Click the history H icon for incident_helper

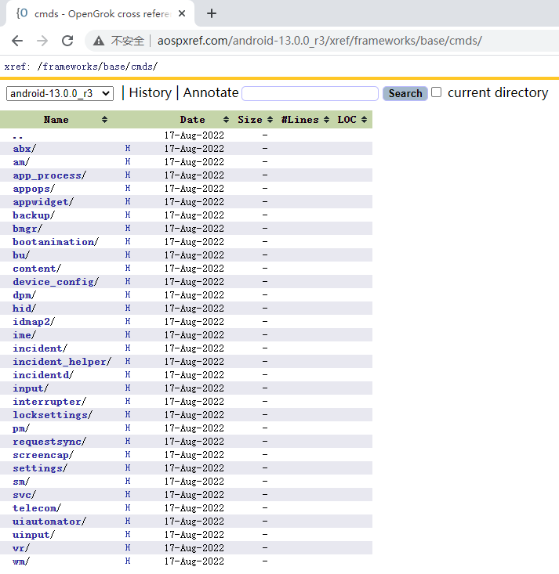[x=128, y=361]
